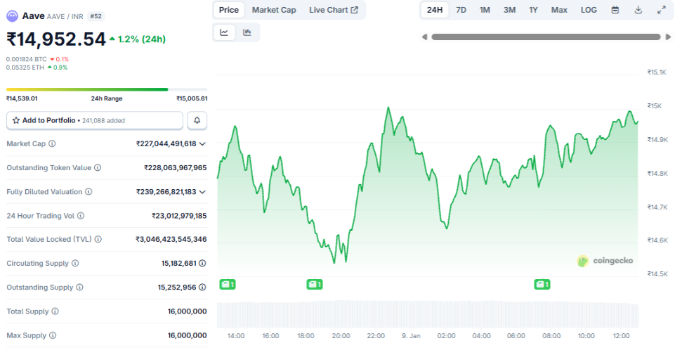Open the Fully Diluted Valuation info icon

point(89,192)
